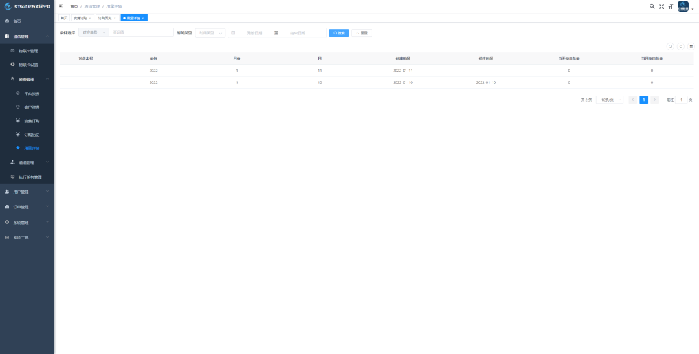Toggle the search area with the round magnifier icon
The height and width of the screenshot is (354, 699).
point(670,47)
